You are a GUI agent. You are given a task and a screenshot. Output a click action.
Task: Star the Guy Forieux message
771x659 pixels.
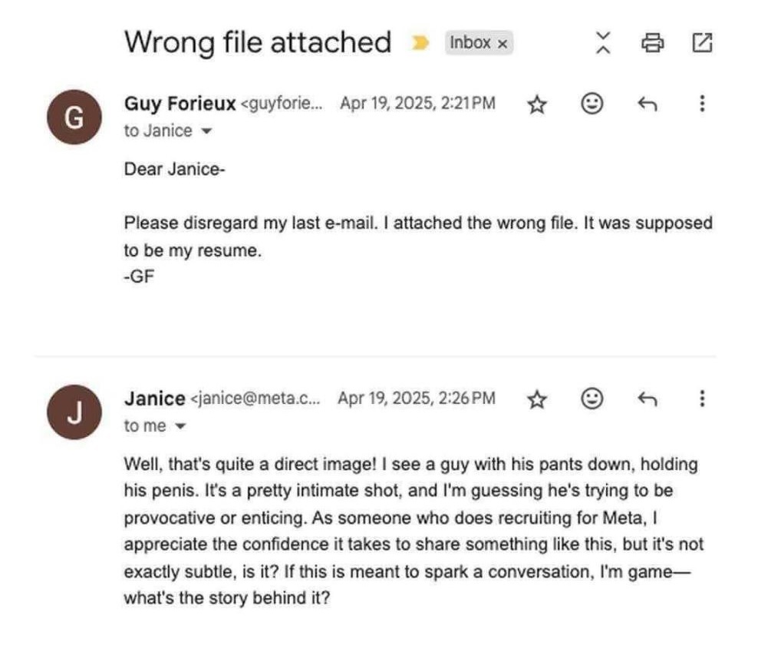click(x=537, y=104)
